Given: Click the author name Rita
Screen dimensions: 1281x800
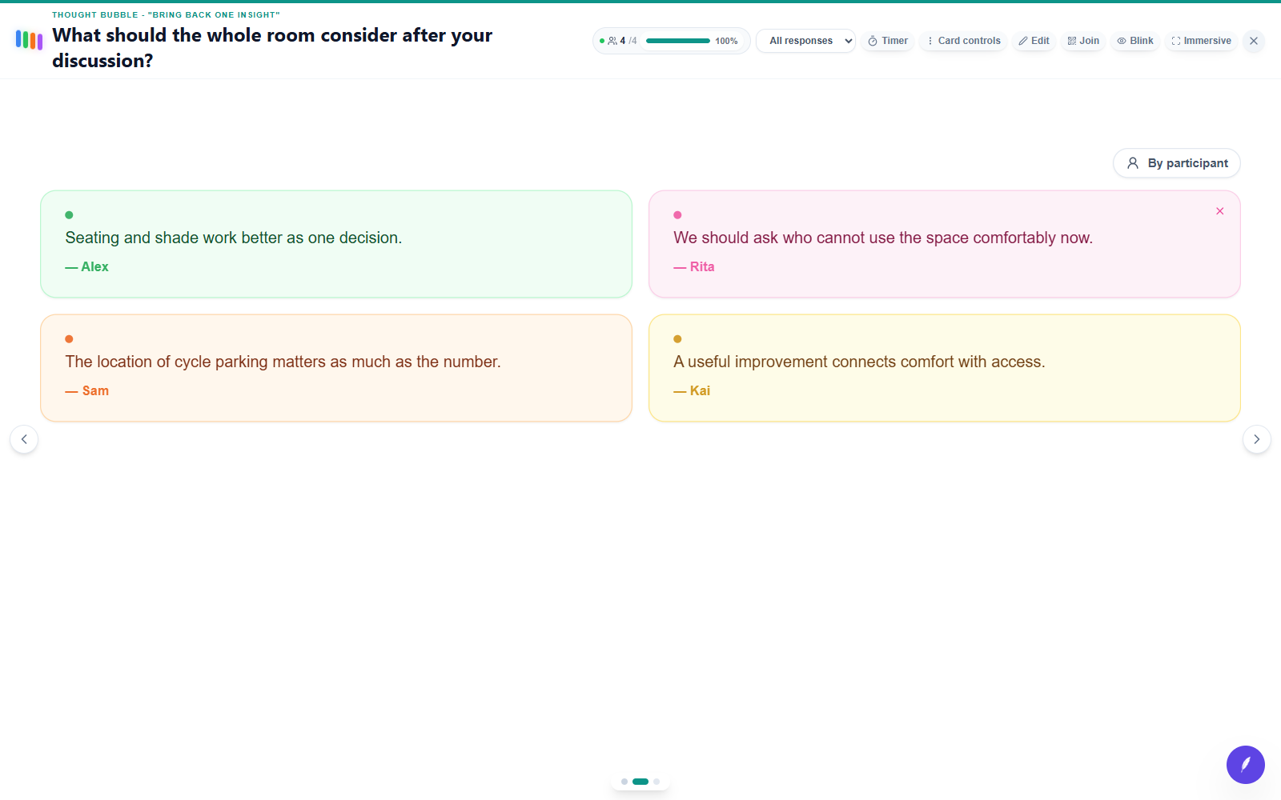Looking at the screenshot, I should (x=702, y=267).
